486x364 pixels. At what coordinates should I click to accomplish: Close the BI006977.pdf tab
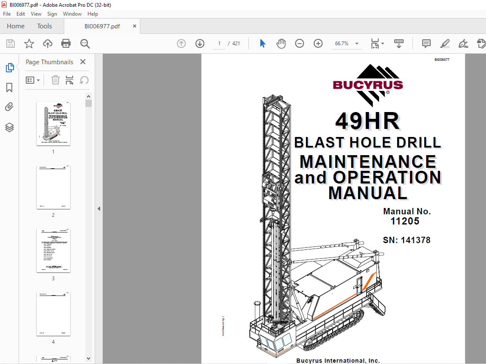point(134,26)
